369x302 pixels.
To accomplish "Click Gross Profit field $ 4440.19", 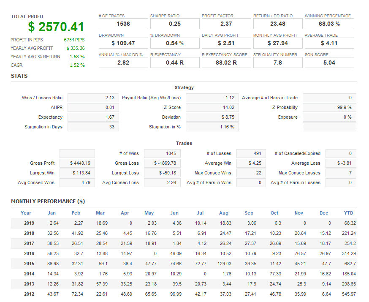I will tap(77, 163).
